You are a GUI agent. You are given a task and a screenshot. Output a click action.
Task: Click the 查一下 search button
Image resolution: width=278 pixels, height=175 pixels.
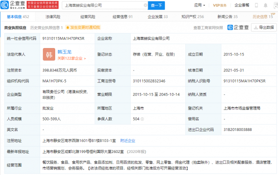tap(156, 5)
